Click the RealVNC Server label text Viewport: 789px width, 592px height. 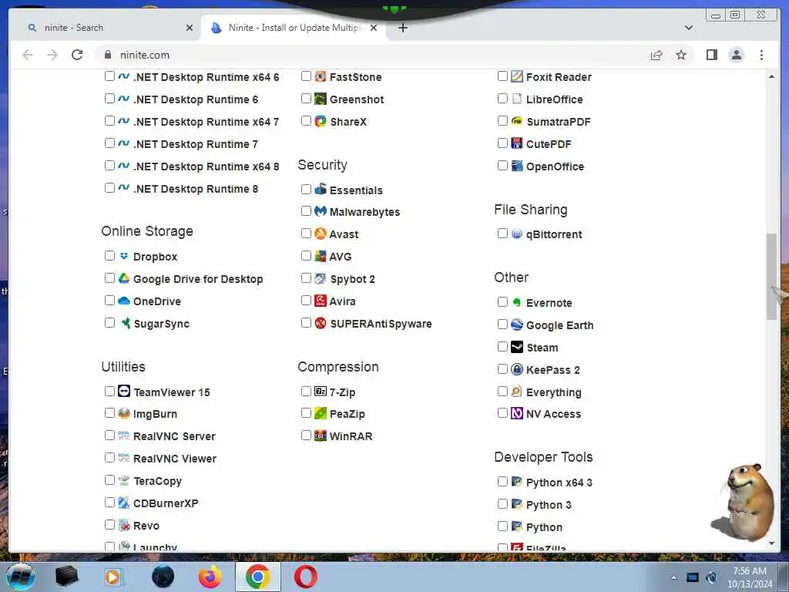[174, 436]
